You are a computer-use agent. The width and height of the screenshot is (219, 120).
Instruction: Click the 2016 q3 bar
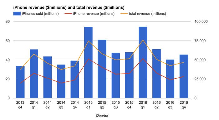click(x=170, y=79)
